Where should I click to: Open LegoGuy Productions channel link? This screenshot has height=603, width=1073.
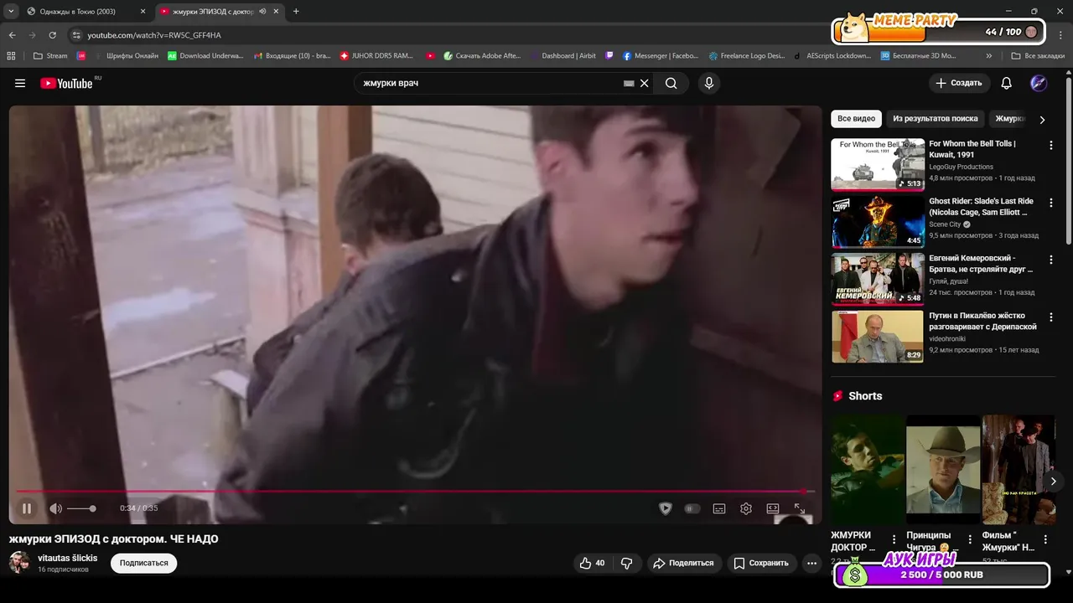(x=961, y=167)
